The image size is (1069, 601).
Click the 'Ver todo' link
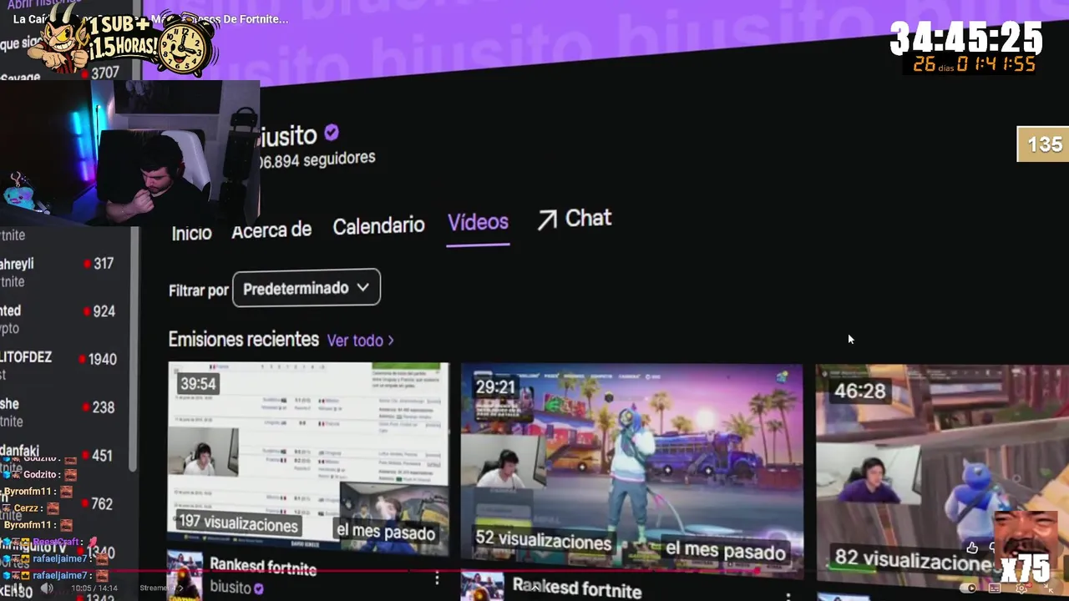[360, 341]
